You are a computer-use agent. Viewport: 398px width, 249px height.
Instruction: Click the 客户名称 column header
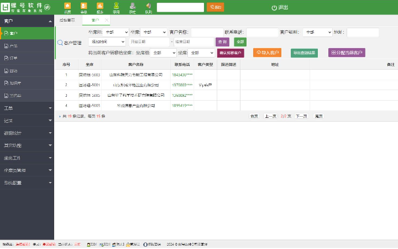[x=136, y=65]
